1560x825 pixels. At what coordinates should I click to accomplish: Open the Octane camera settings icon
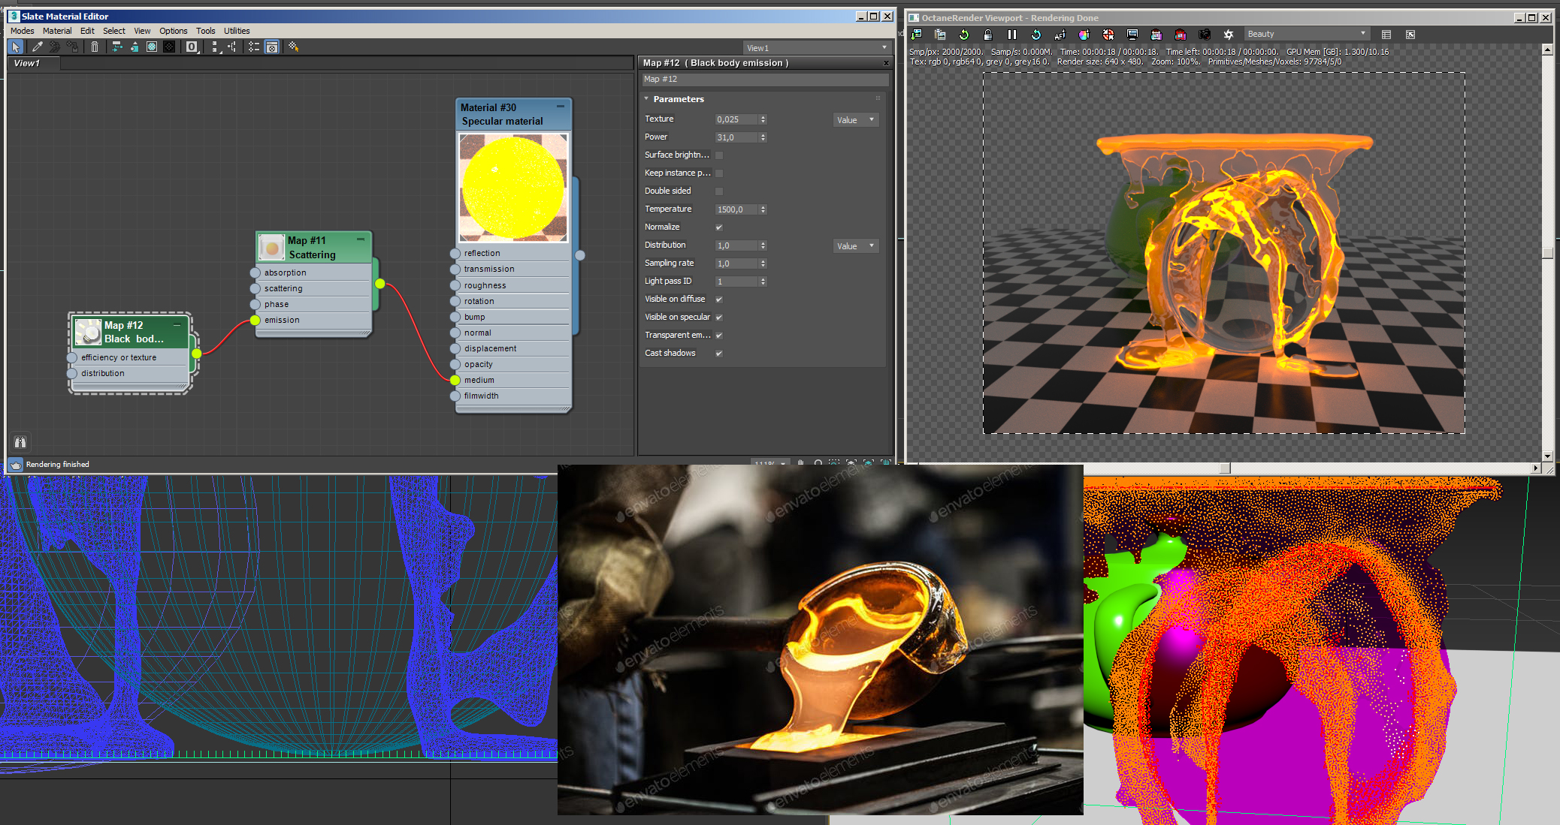[1205, 35]
